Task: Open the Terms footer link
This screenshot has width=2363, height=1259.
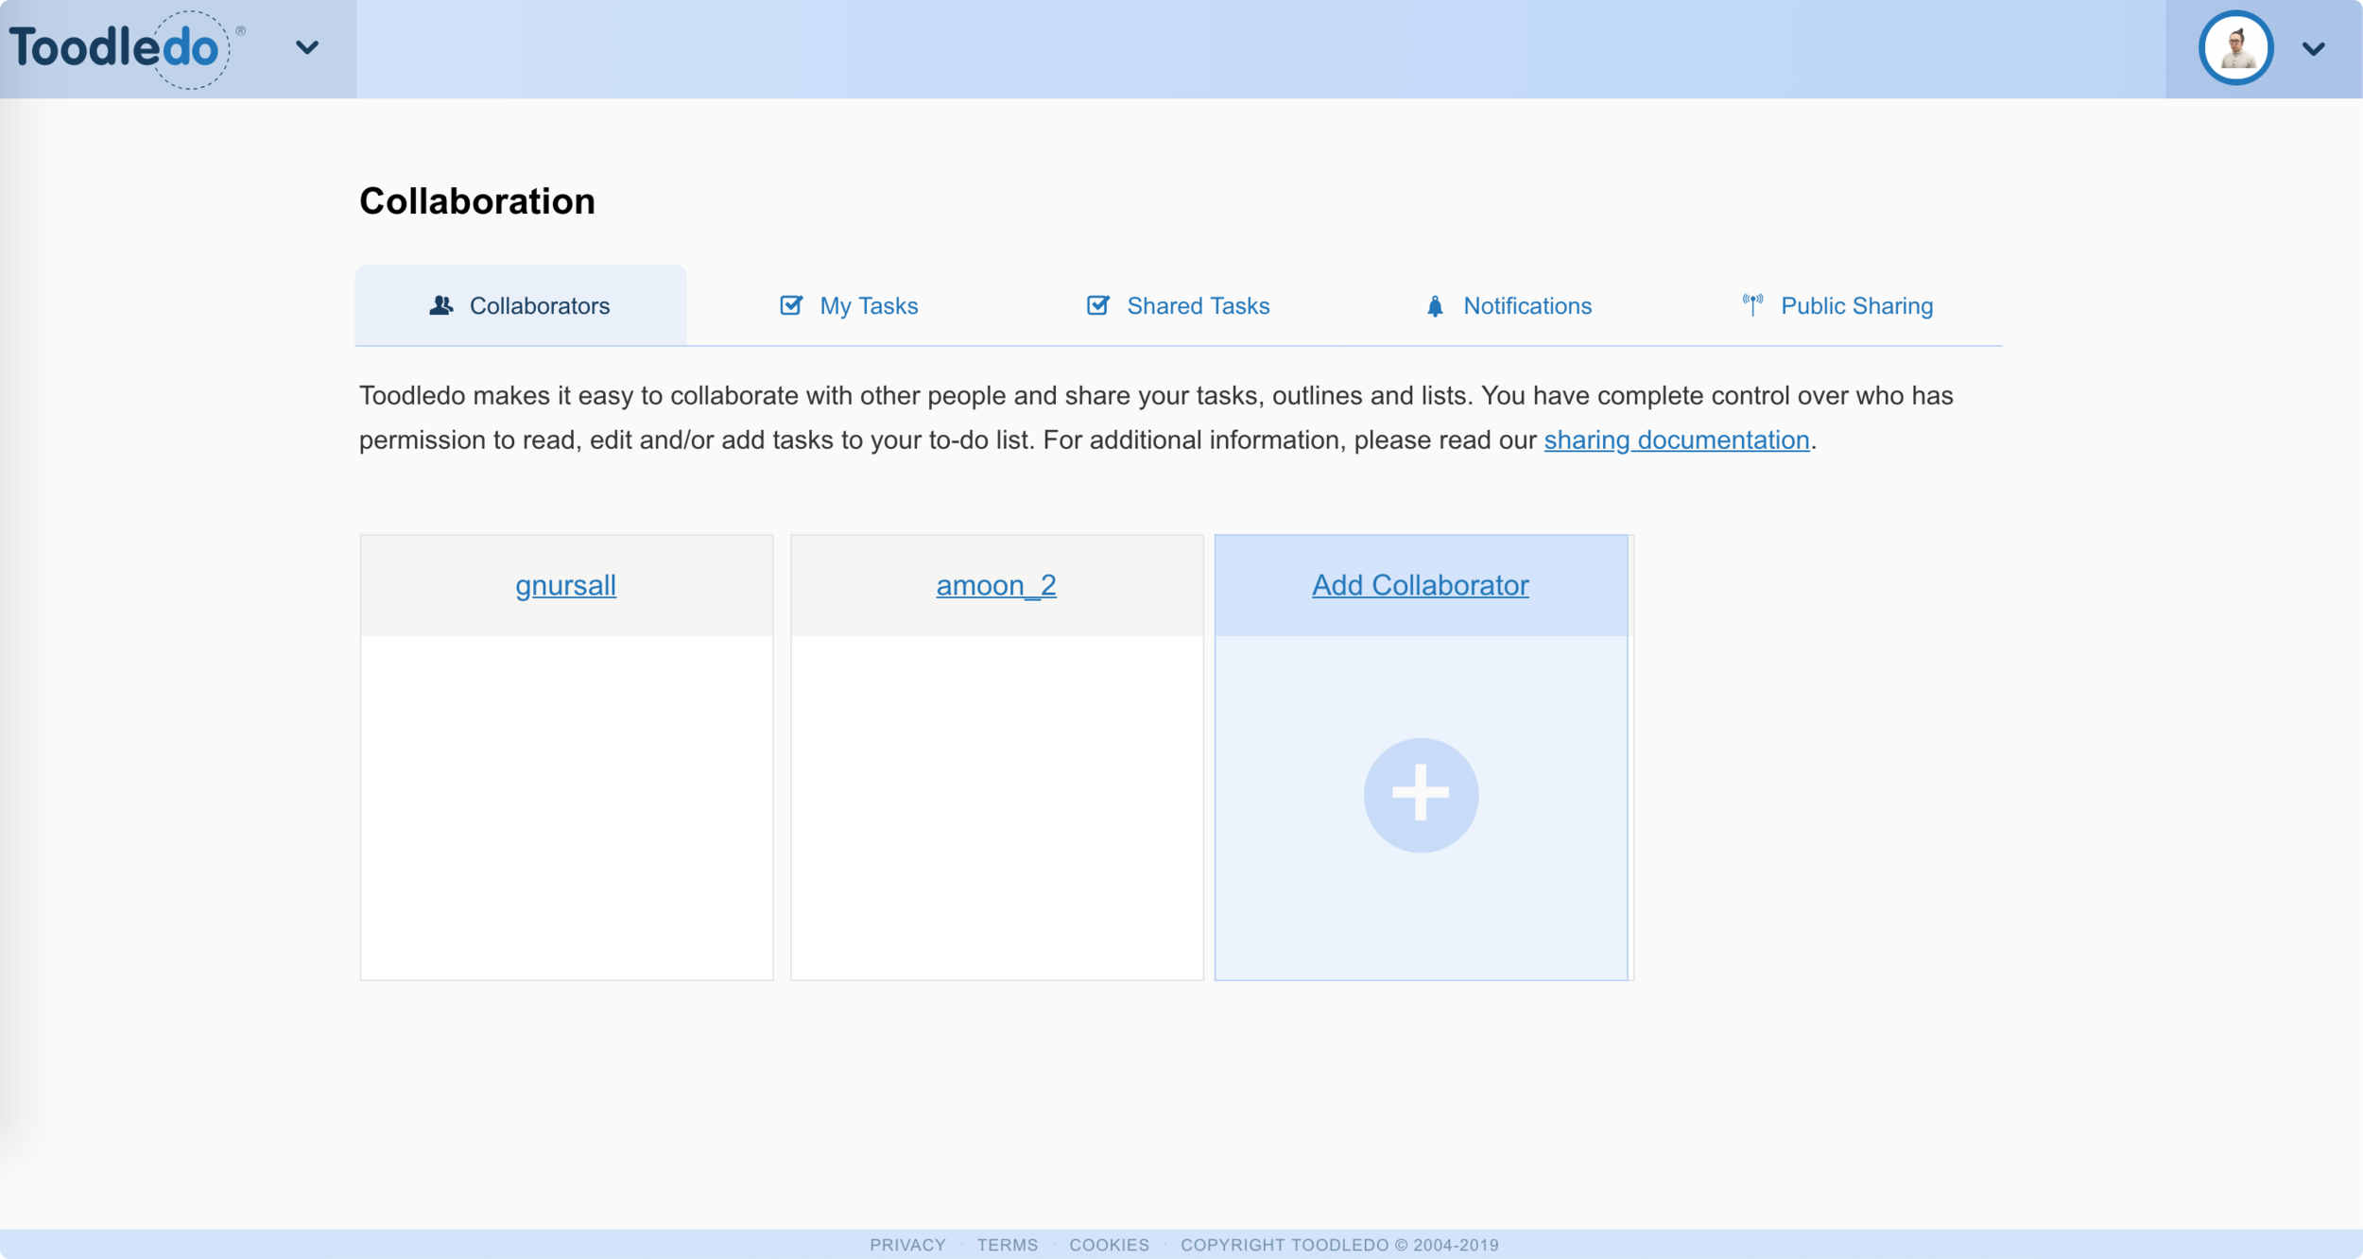Action: (x=1007, y=1245)
